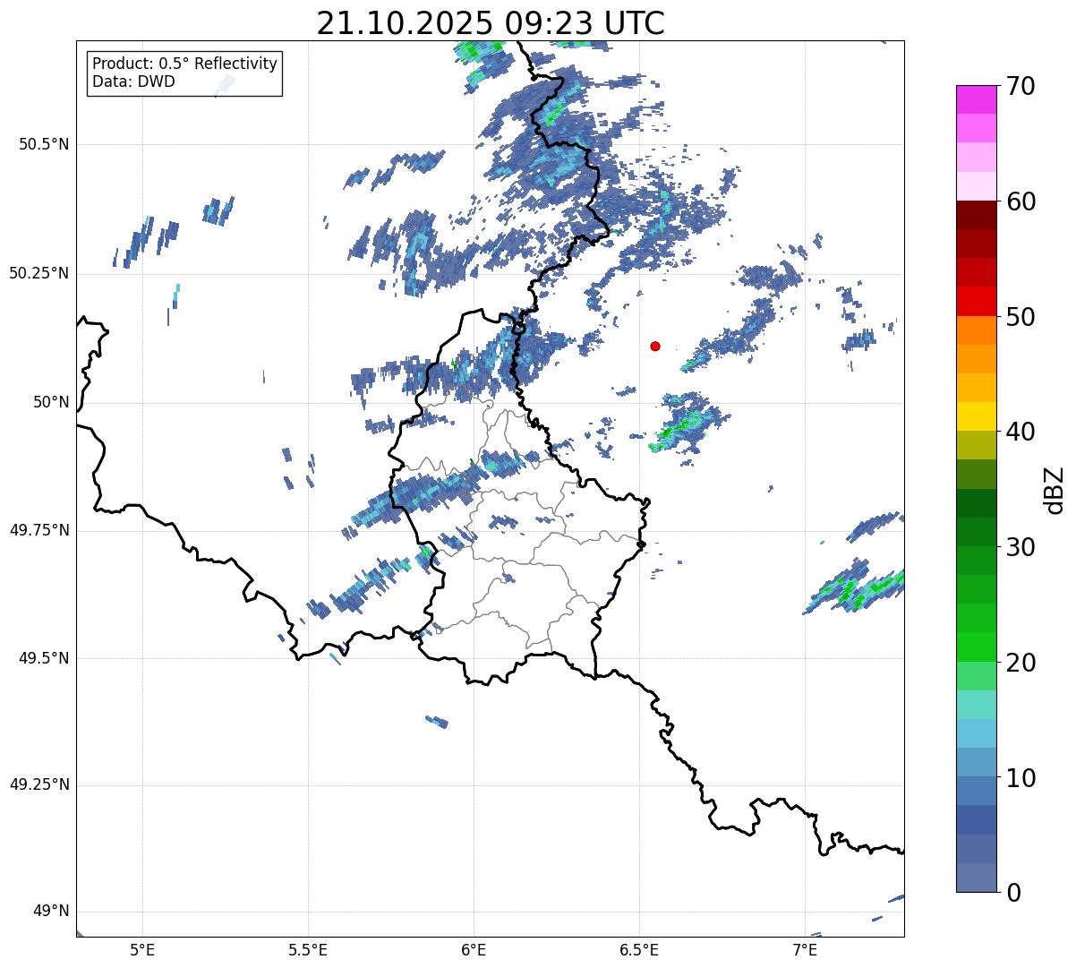Click the colorbar '40' tick label
Viewport: 1076px width, 968px height.
point(1020,432)
